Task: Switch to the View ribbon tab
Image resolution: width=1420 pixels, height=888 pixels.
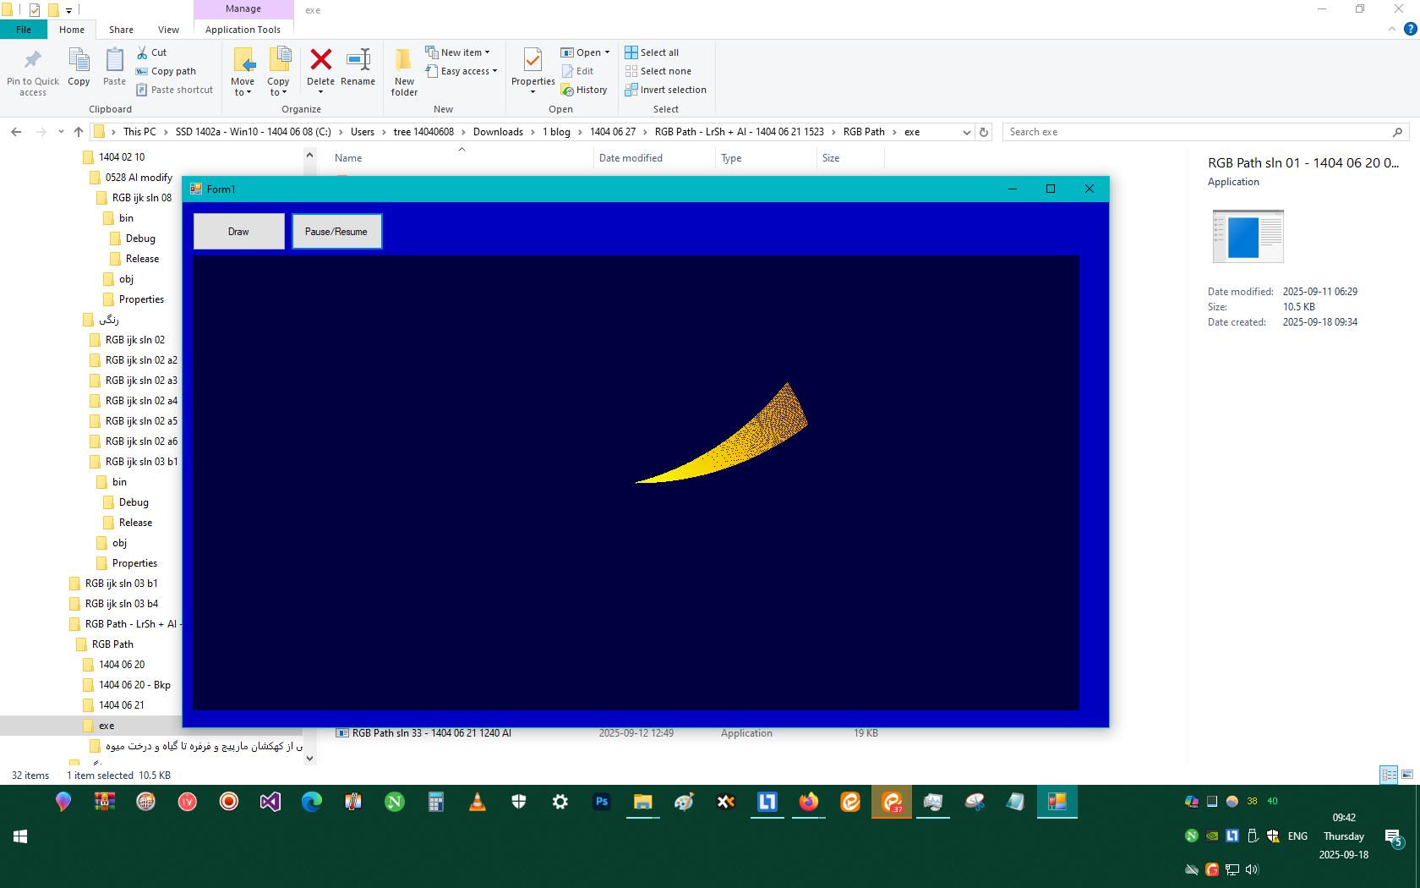Action: (x=167, y=28)
